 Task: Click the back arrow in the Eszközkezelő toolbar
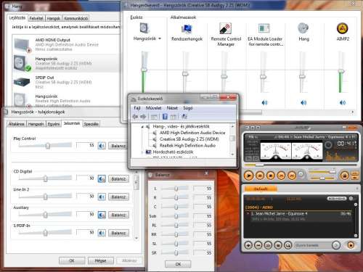pos(135,117)
